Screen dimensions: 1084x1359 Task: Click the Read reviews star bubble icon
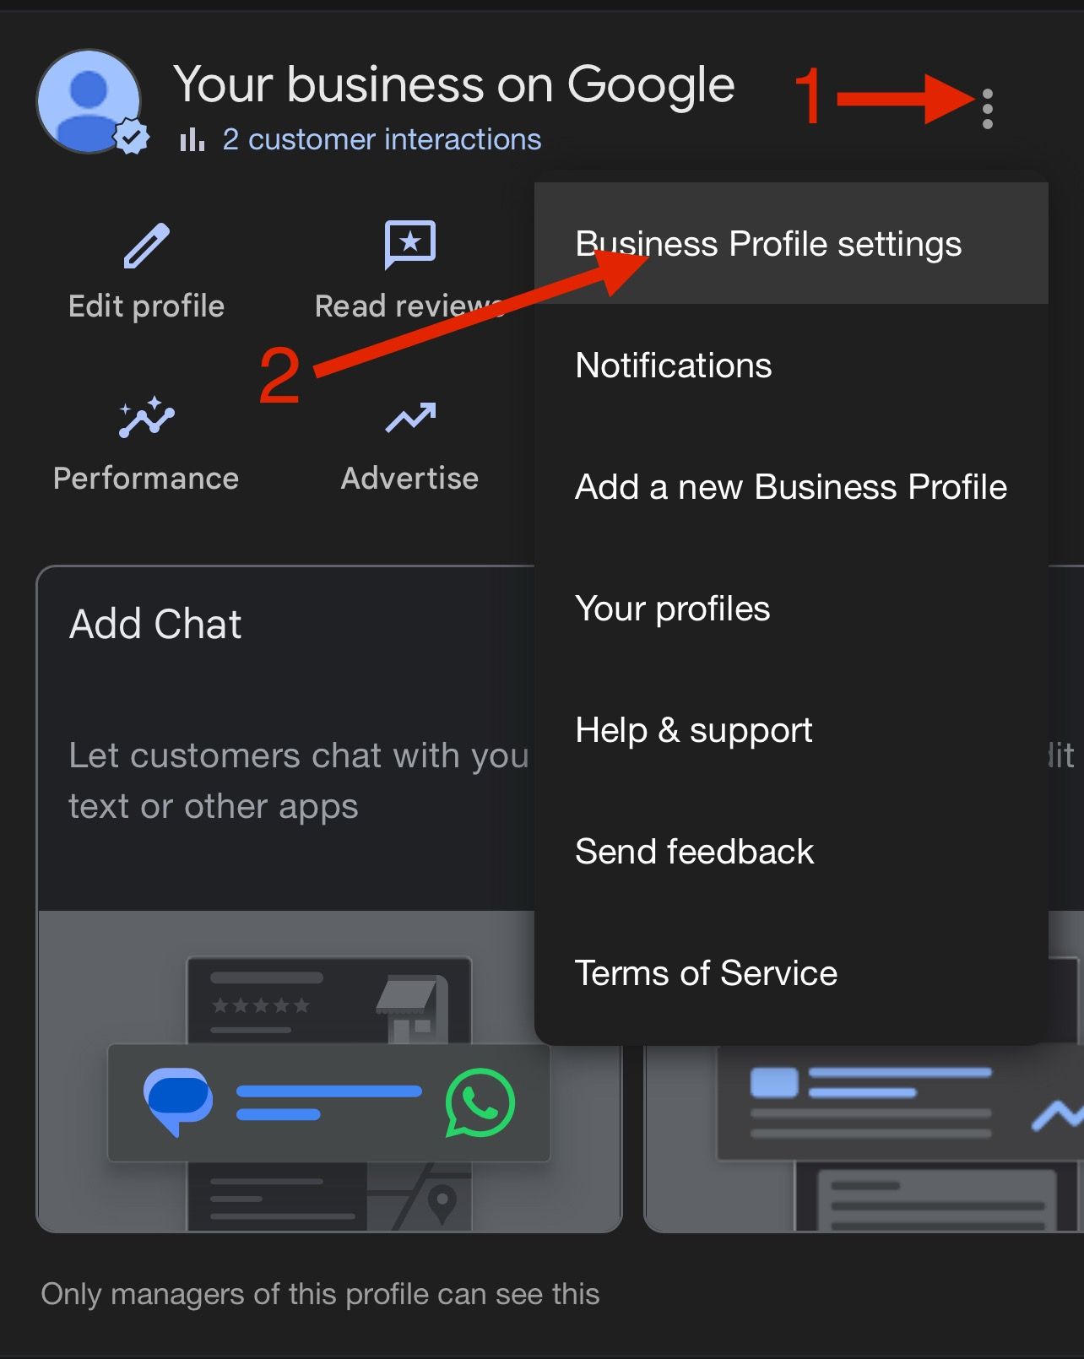coord(410,245)
